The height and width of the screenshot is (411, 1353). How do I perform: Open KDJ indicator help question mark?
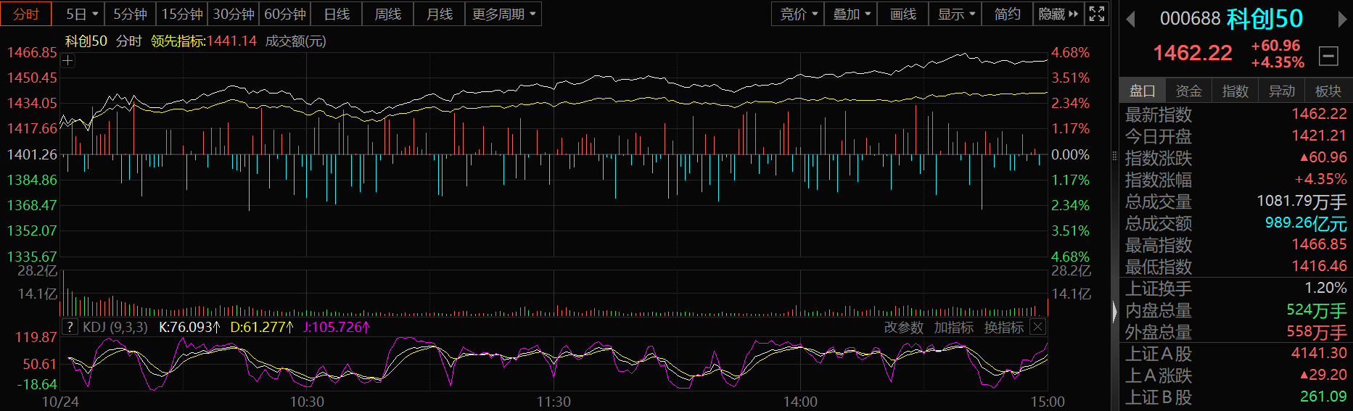[70, 327]
